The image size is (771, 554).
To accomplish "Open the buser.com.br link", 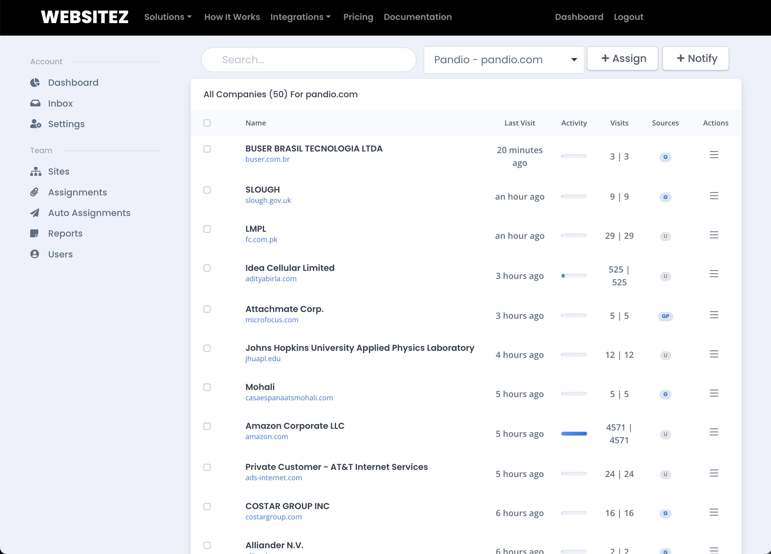I will coord(267,160).
